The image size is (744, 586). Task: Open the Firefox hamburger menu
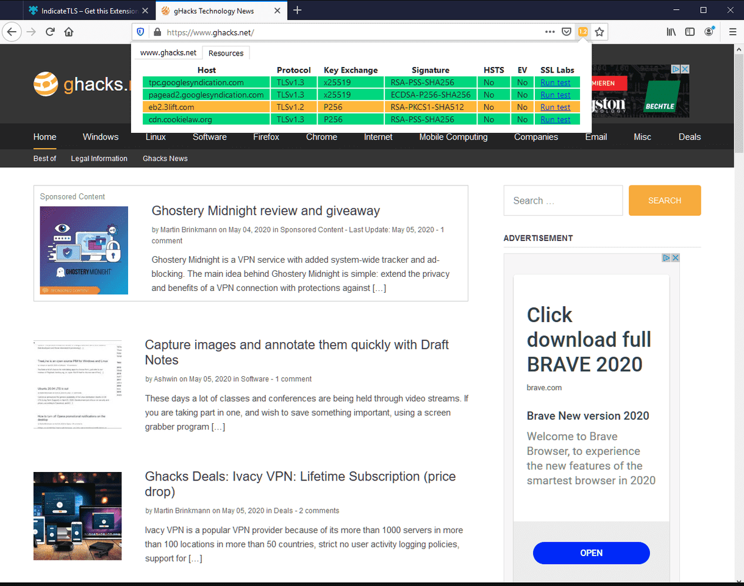(x=732, y=32)
